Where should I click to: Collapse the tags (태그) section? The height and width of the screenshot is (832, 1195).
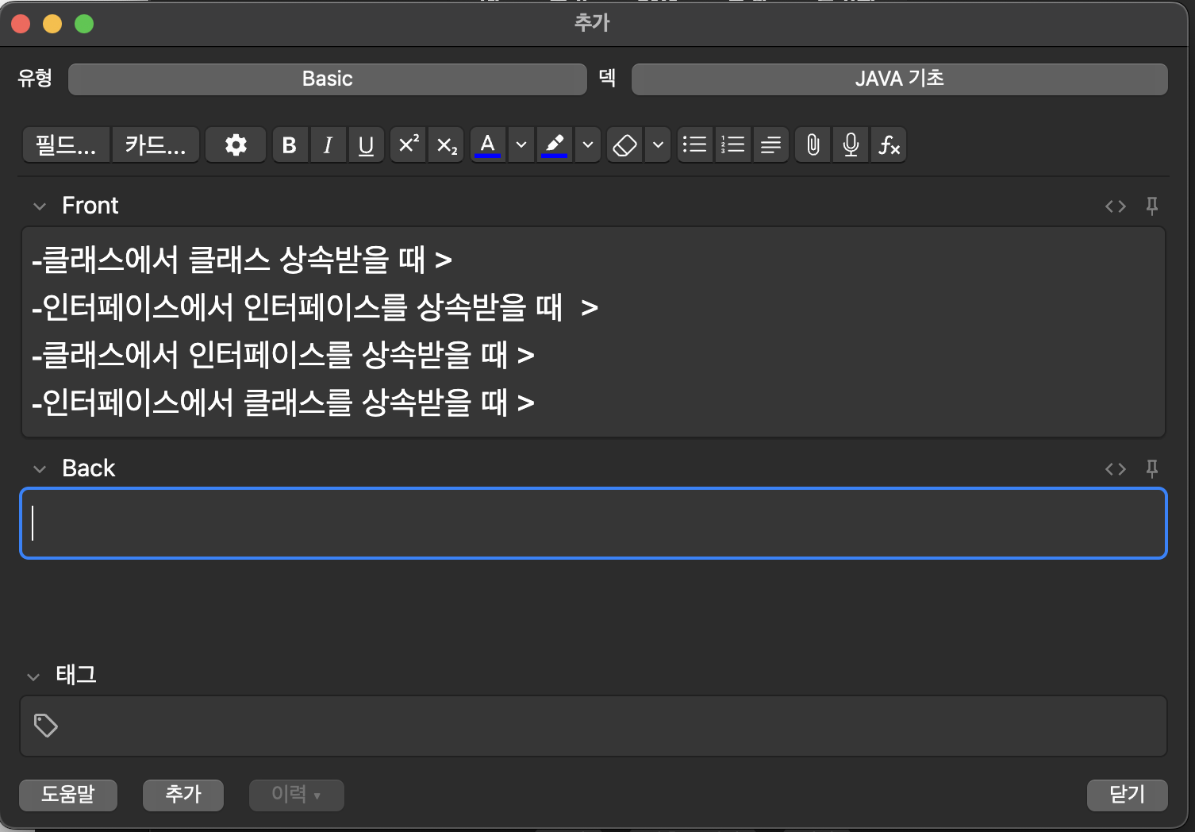(33, 677)
